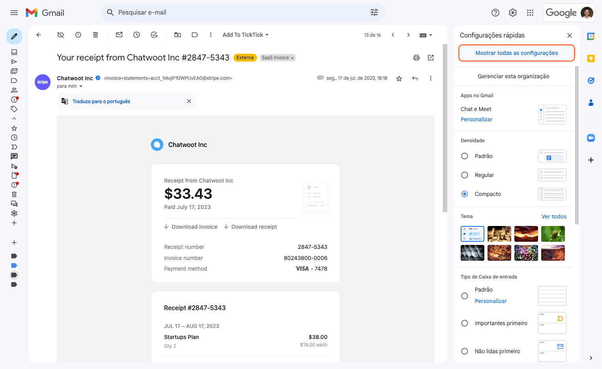Screen dimensions: 602x369
Task: Add this email to Tasks
Action: tap(154, 35)
